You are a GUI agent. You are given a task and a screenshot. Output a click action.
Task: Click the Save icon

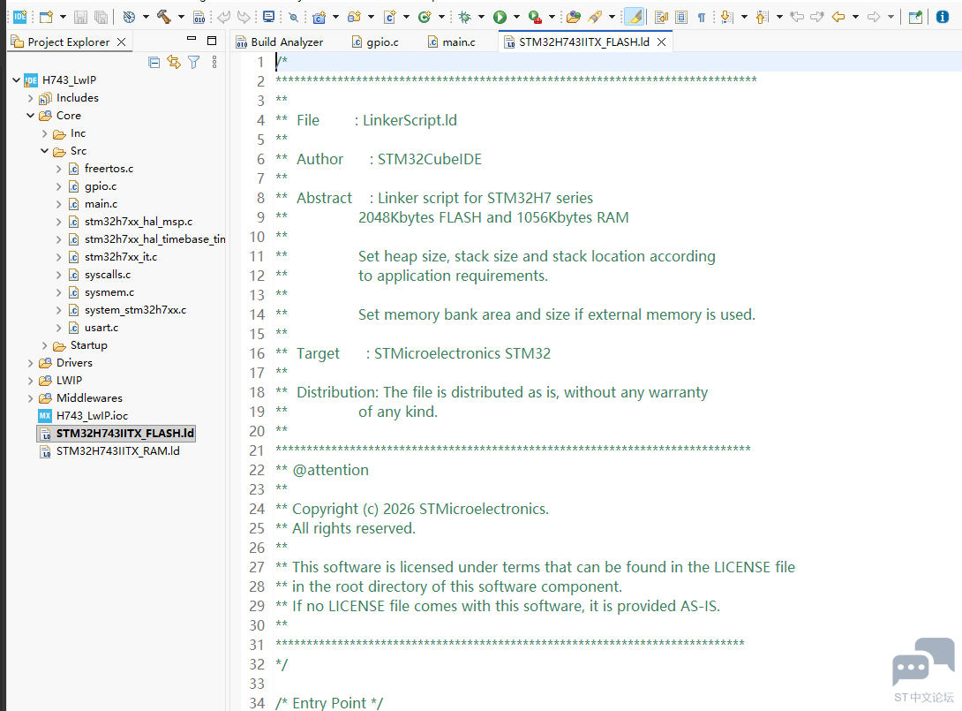click(x=80, y=17)
